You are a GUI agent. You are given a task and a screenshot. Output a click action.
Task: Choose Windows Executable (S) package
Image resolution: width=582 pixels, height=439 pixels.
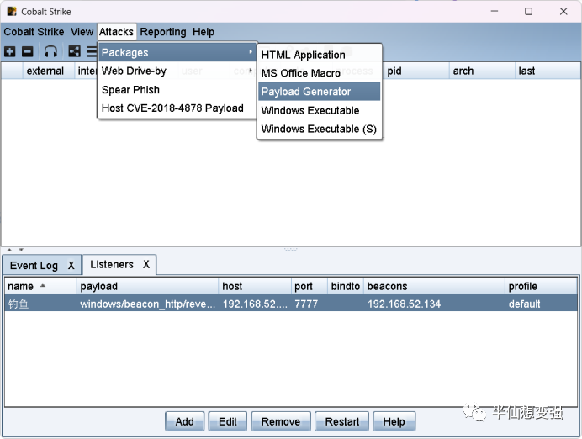pyautogui.click(x=320, y=129)
